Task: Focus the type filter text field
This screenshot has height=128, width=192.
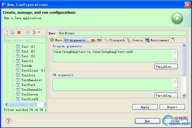Action: (x=25, y=40)
